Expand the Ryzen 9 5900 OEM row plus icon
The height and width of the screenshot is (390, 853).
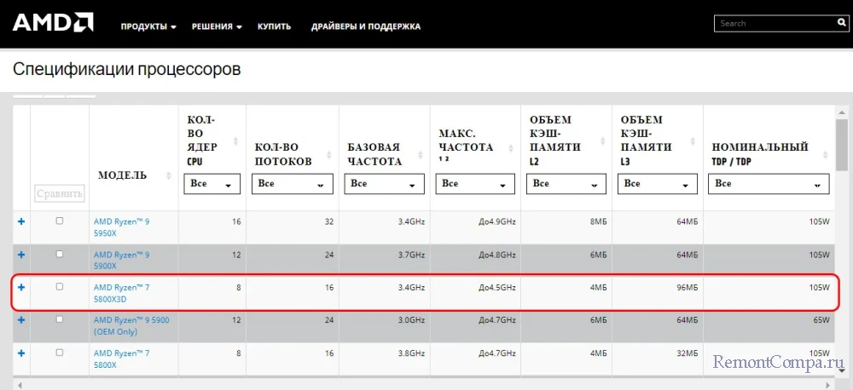21,319
